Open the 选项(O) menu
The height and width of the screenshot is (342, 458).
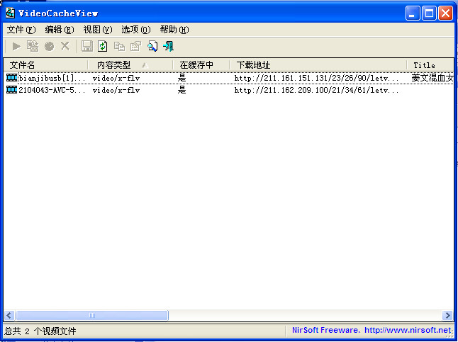pos(136,30)
